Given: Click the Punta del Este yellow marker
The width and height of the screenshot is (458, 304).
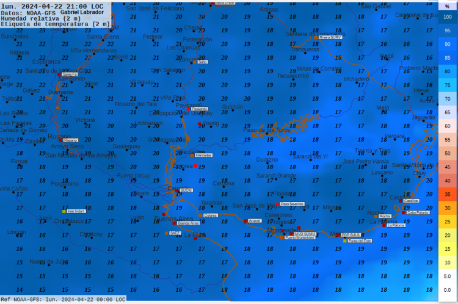Looking at the screenshot, I should coord(344,241).
